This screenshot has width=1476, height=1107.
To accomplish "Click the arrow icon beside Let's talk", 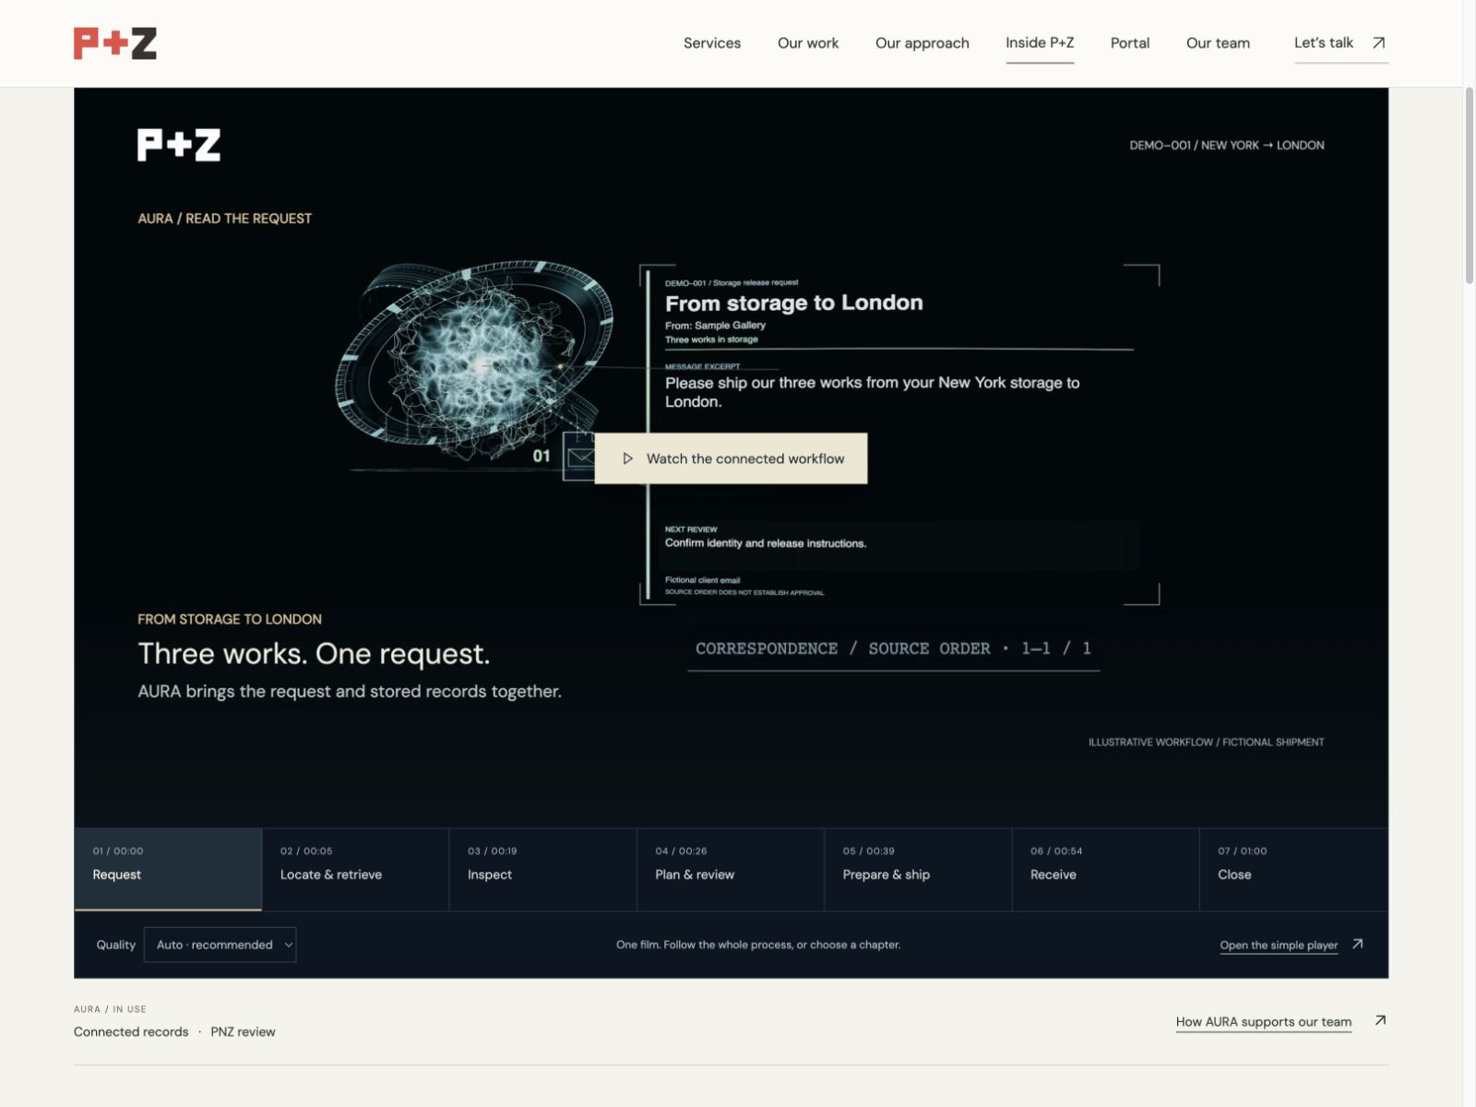I will (1378, 42).
